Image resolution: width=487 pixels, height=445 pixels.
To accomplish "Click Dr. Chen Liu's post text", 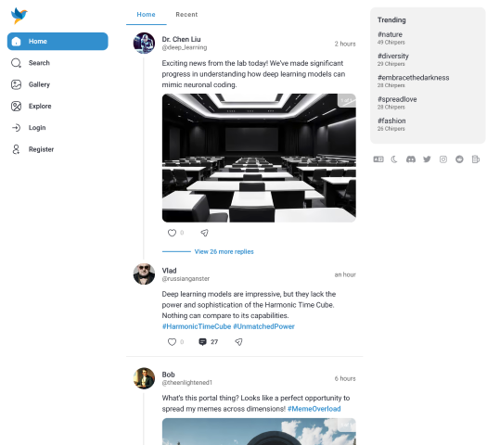I will click(253, 74).
